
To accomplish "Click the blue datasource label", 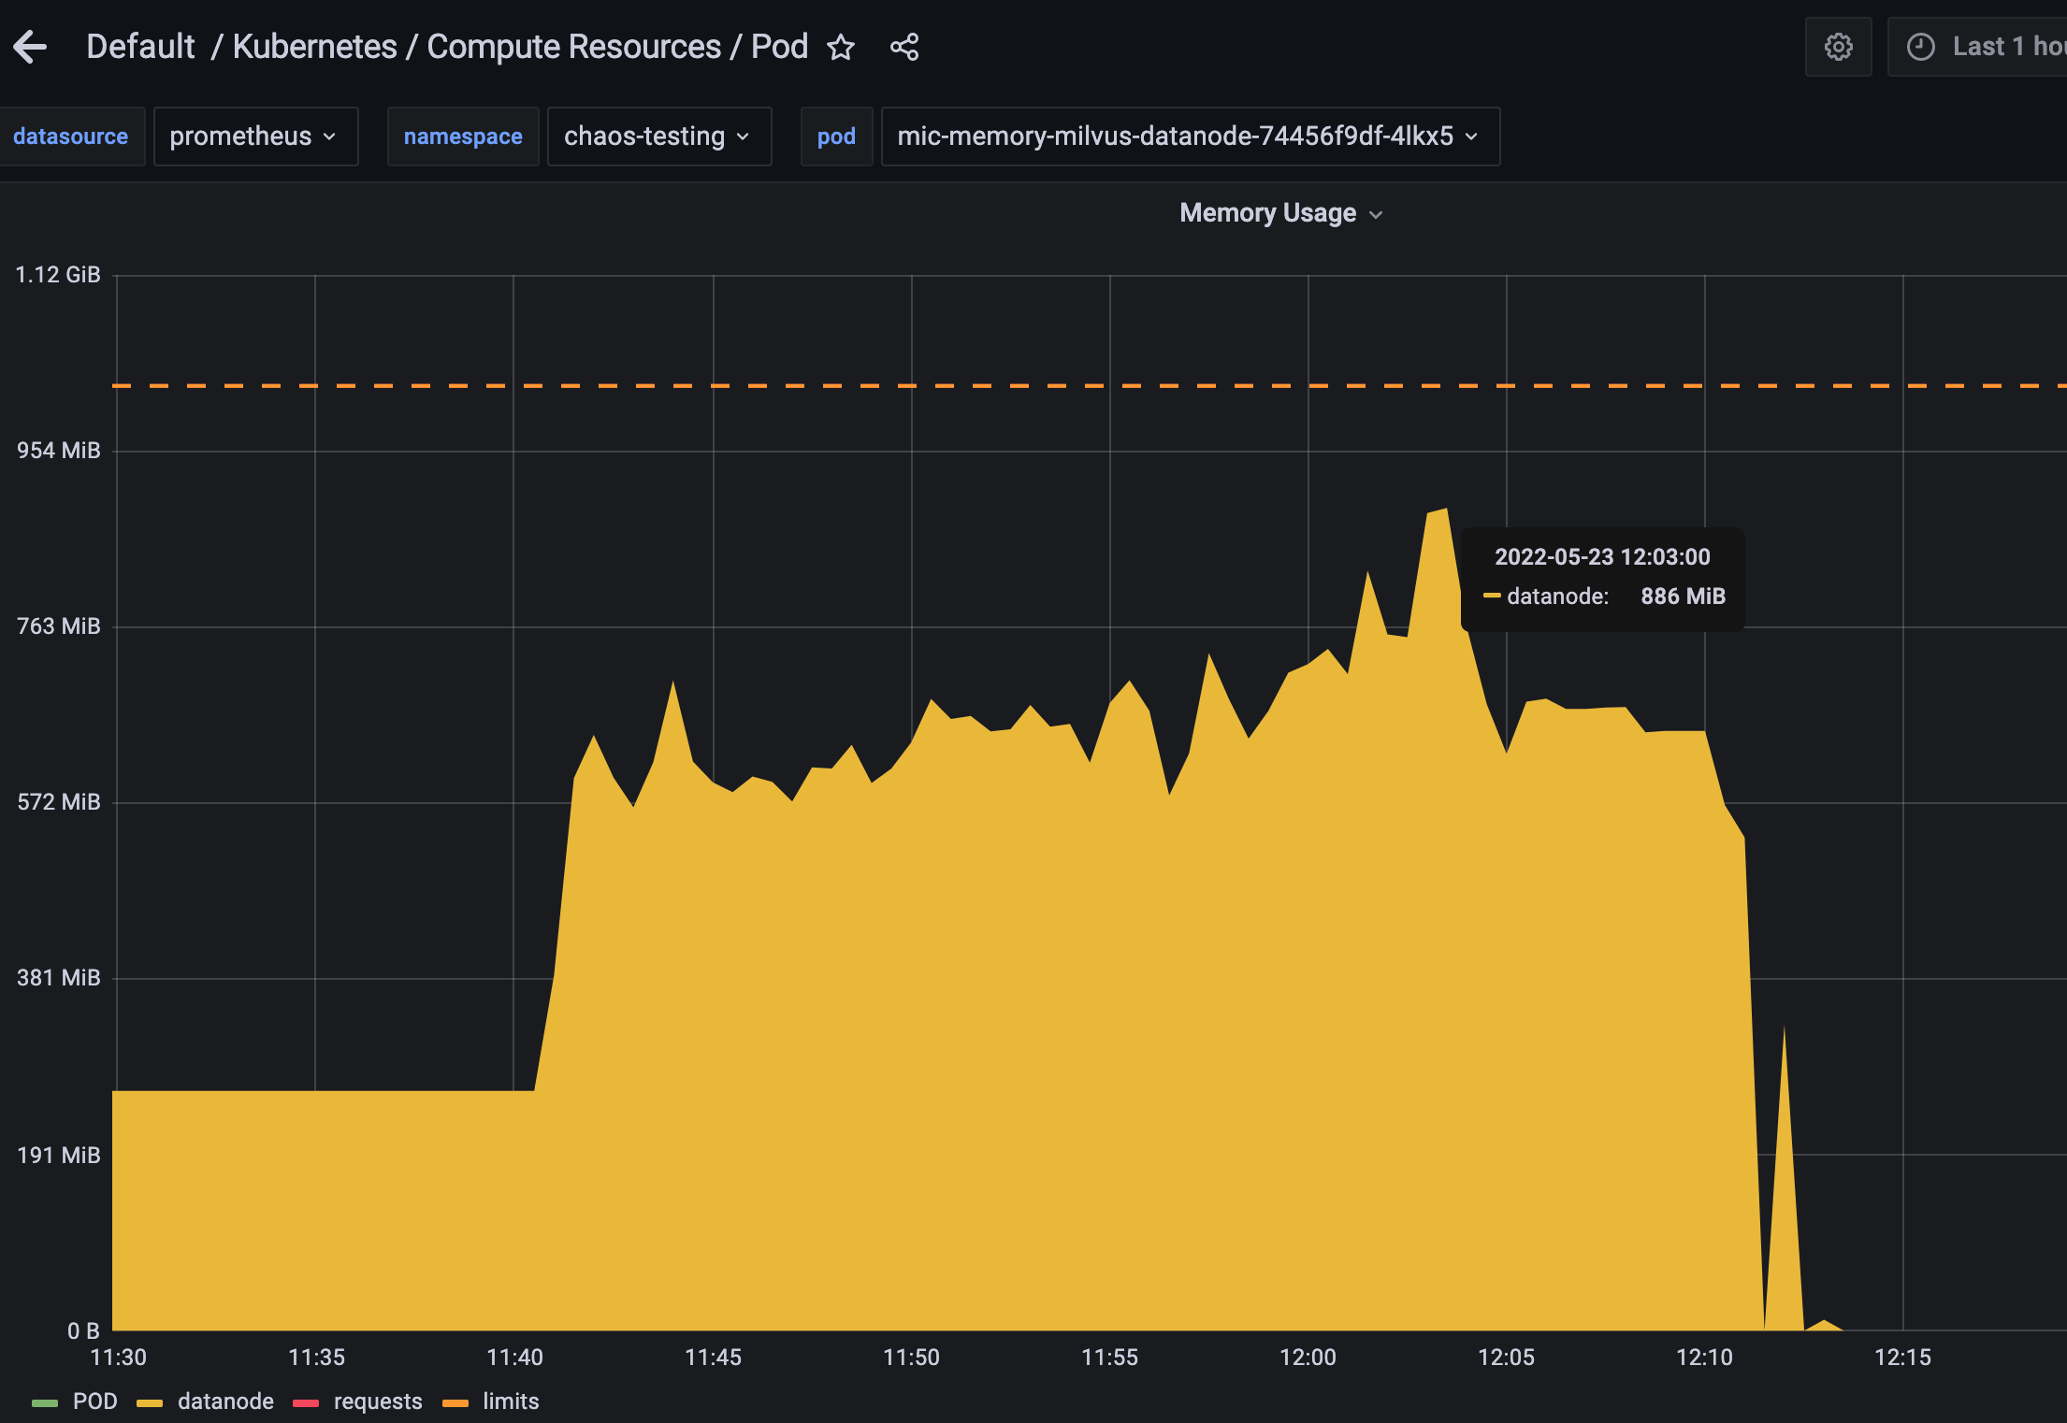I will (x=71, y=137).
